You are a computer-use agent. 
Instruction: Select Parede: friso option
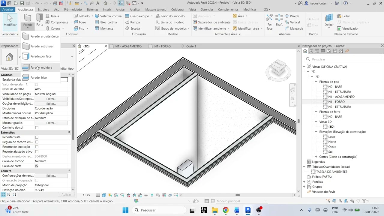(40, 77)
